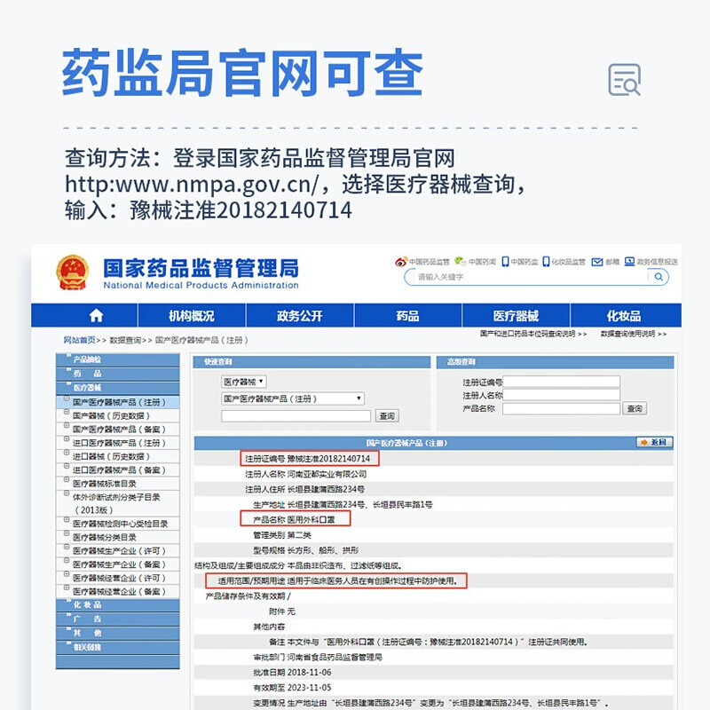The height and width of the screenshot is (710, 710).
Task: Open the 医疗器械 category dropdown
Action: pos(244,382)
